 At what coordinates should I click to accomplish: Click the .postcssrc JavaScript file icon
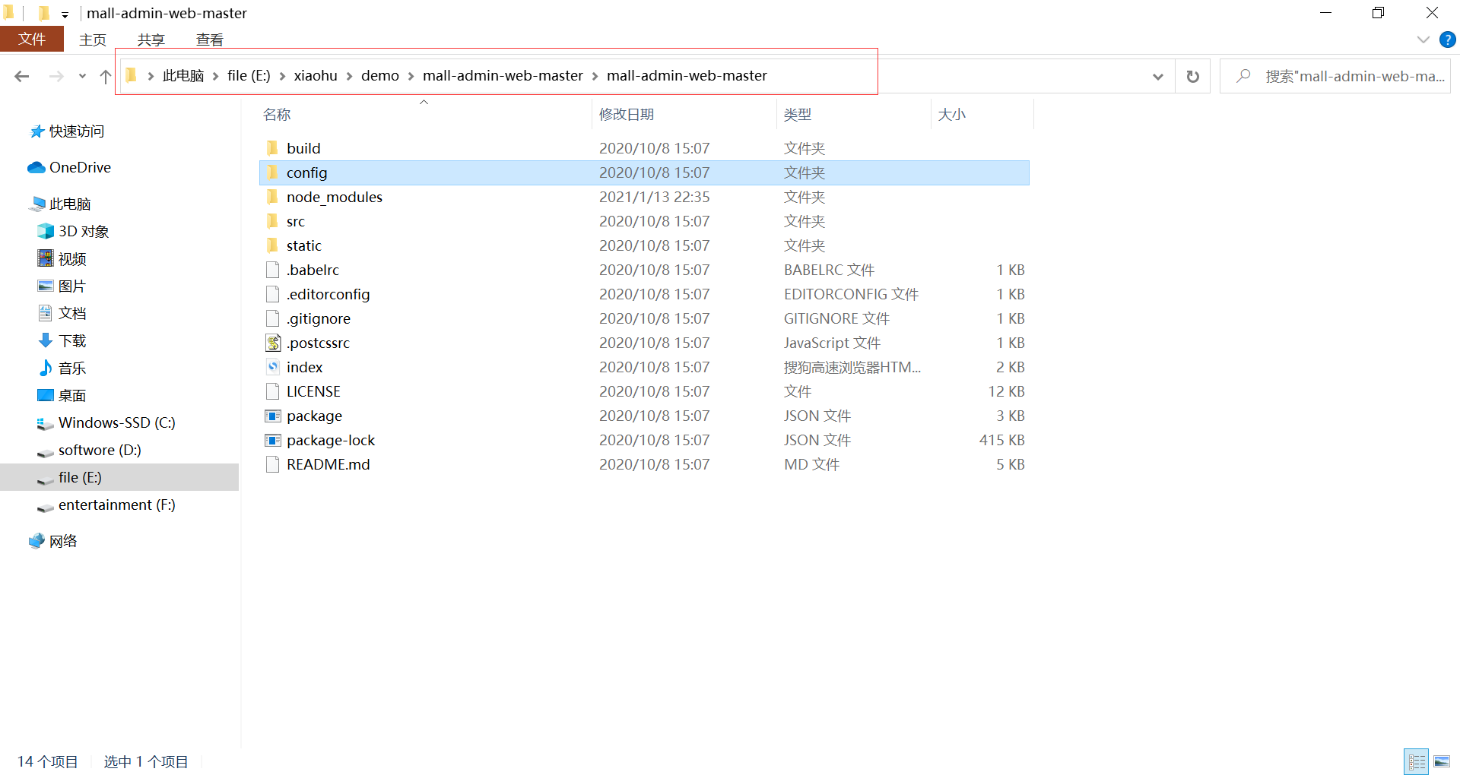[273, 343]
